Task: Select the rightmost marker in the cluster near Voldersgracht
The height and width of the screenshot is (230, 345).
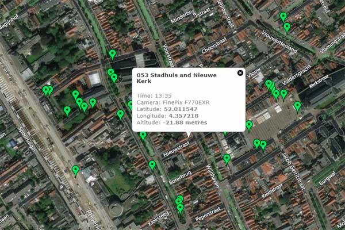Action: tap(283, 95)
